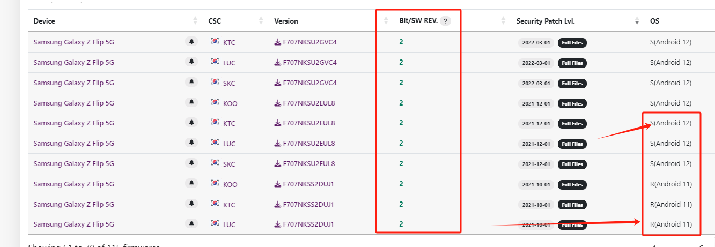Click the LUC CSC link beside F707NKSU2GVC4

click(229, 63)
